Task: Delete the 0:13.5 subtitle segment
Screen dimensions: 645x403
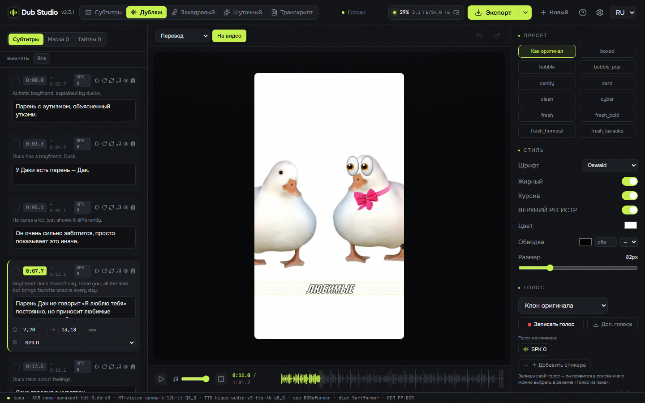Action: click(133, 367)
